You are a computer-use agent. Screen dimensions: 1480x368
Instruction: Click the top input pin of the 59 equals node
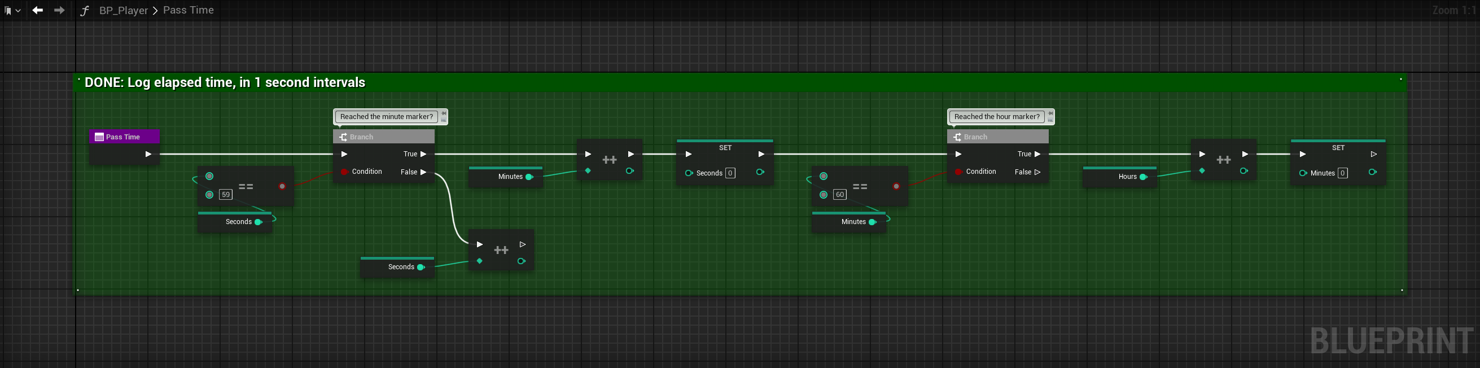(210, 176)
